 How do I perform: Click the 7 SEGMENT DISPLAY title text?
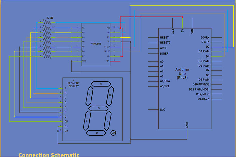tap(74, 83)
